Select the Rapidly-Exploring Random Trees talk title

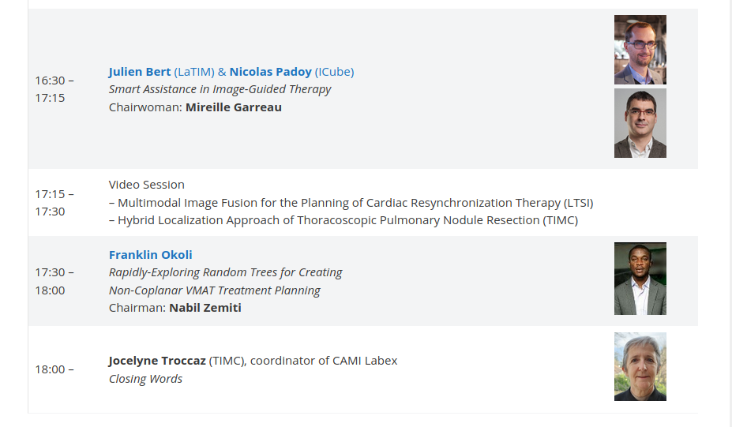tap(226, 282)
